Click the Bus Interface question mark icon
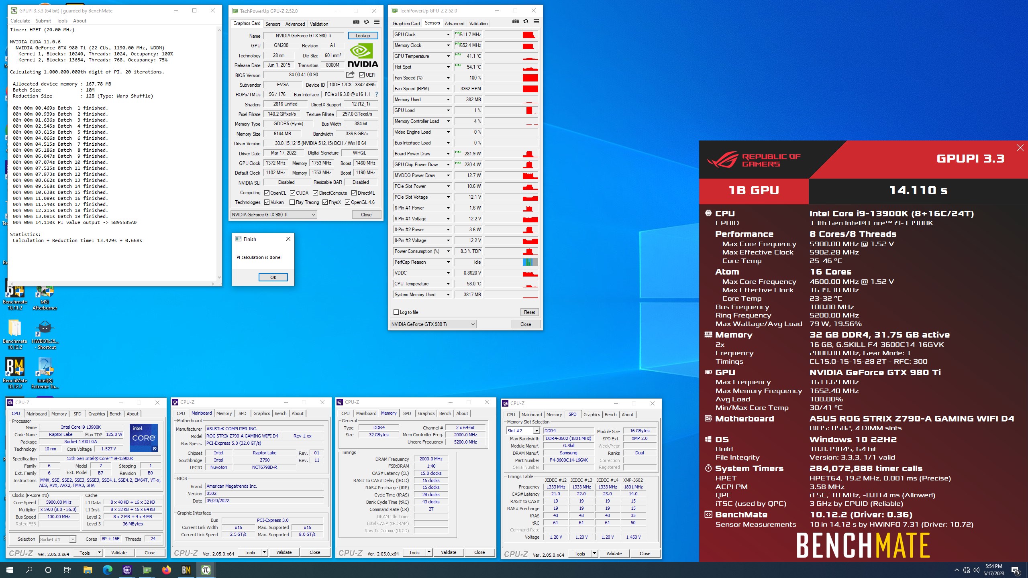 (x=376, y=94)
